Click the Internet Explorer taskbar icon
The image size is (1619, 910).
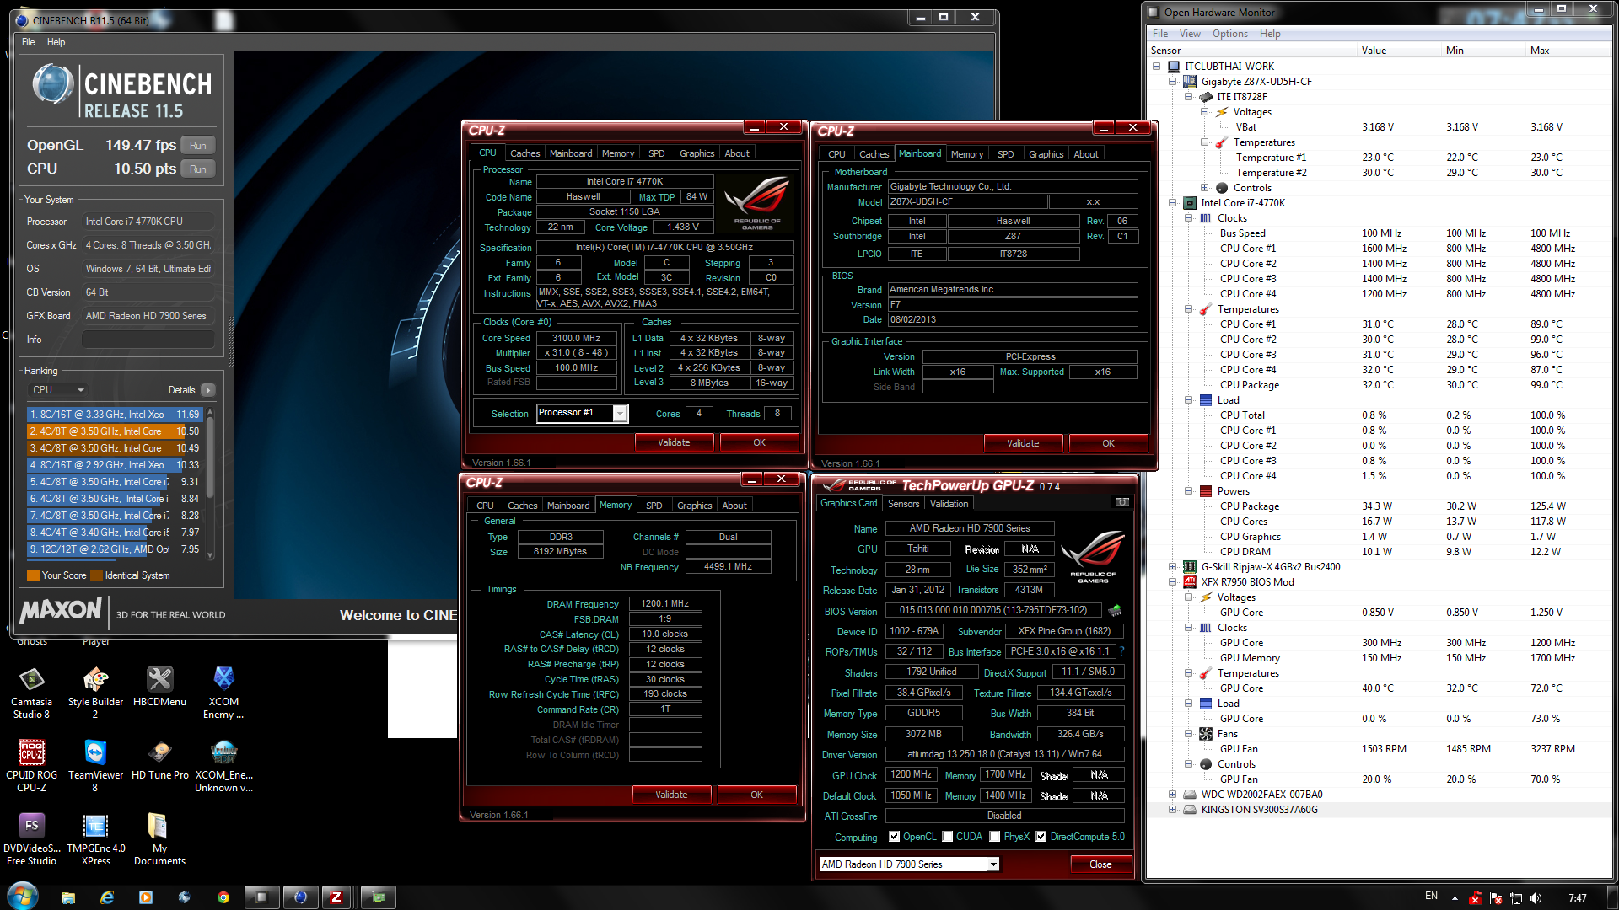(107, 897)
